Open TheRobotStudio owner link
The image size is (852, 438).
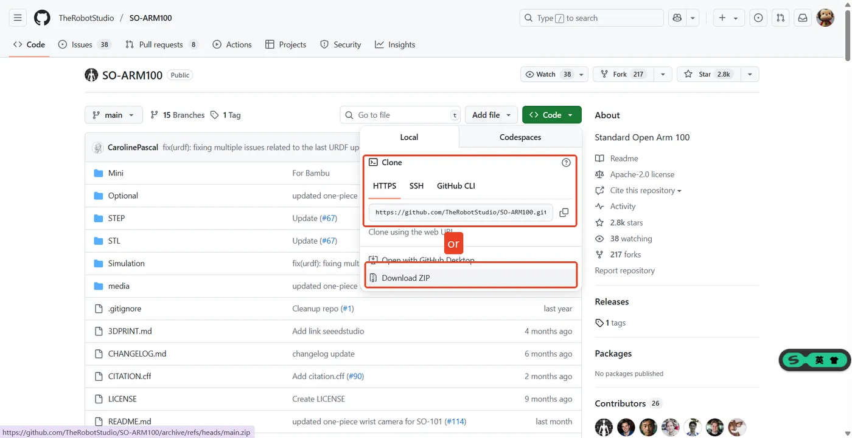click(x=86, y=18)
